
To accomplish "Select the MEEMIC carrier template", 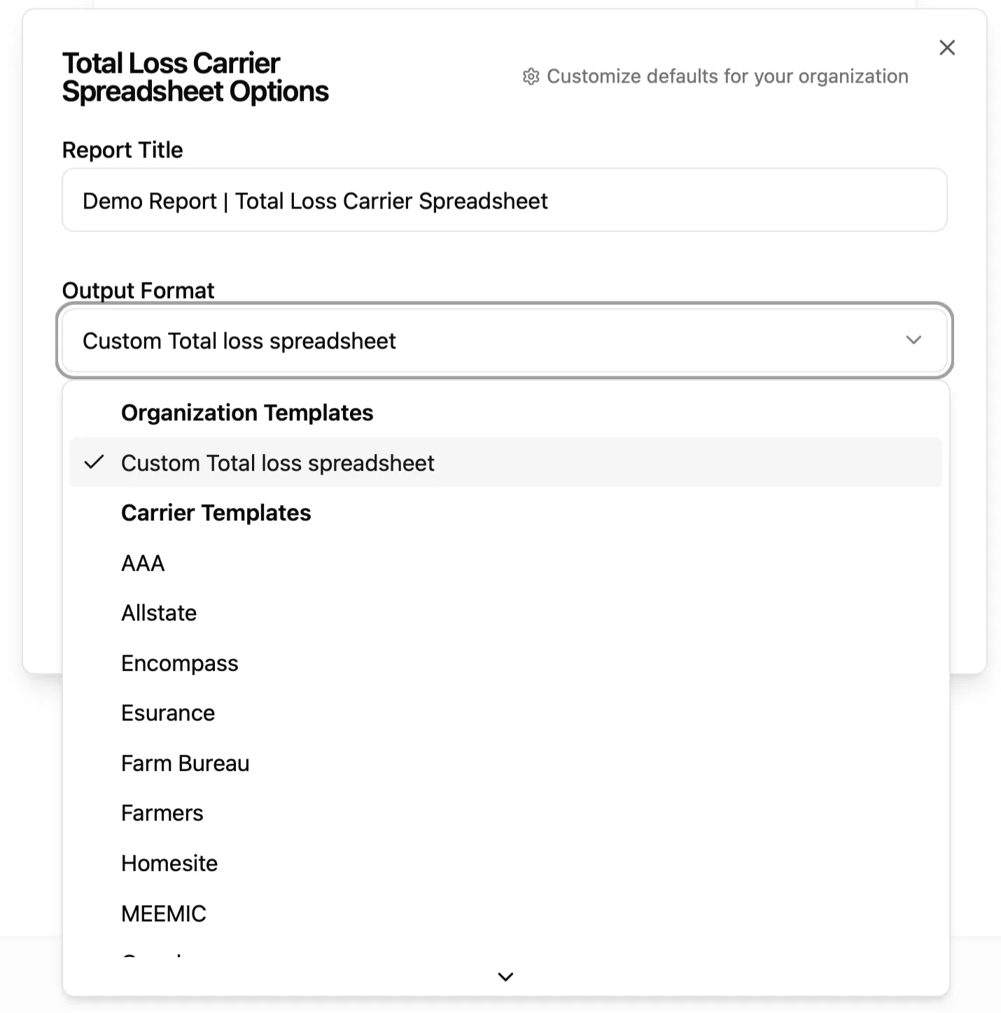I will (505, 914).
